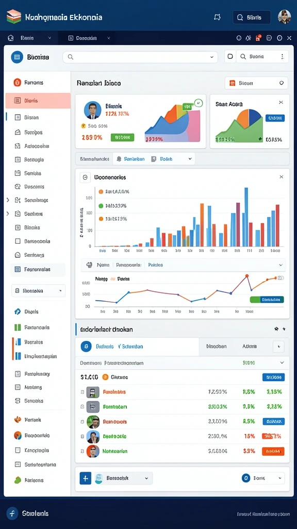This screenshot has width=297, height=529.
Task: Expand the lower chevron sidebar item
Action: tap(8, 213)
